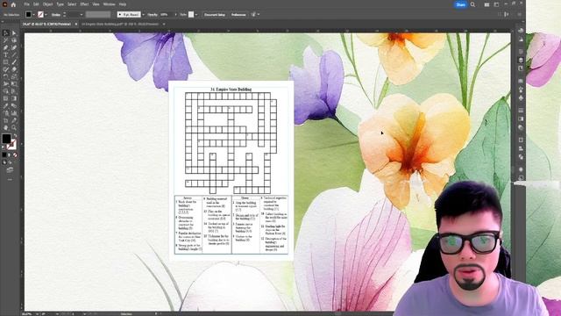Open the fill color dropdown arrow
Image resolution: width=561 pixels, height=316 pixels.
tap(33, 15)
